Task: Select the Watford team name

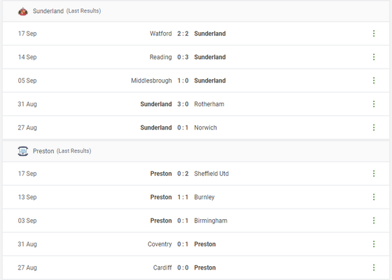Action: [x=161, y=33]
